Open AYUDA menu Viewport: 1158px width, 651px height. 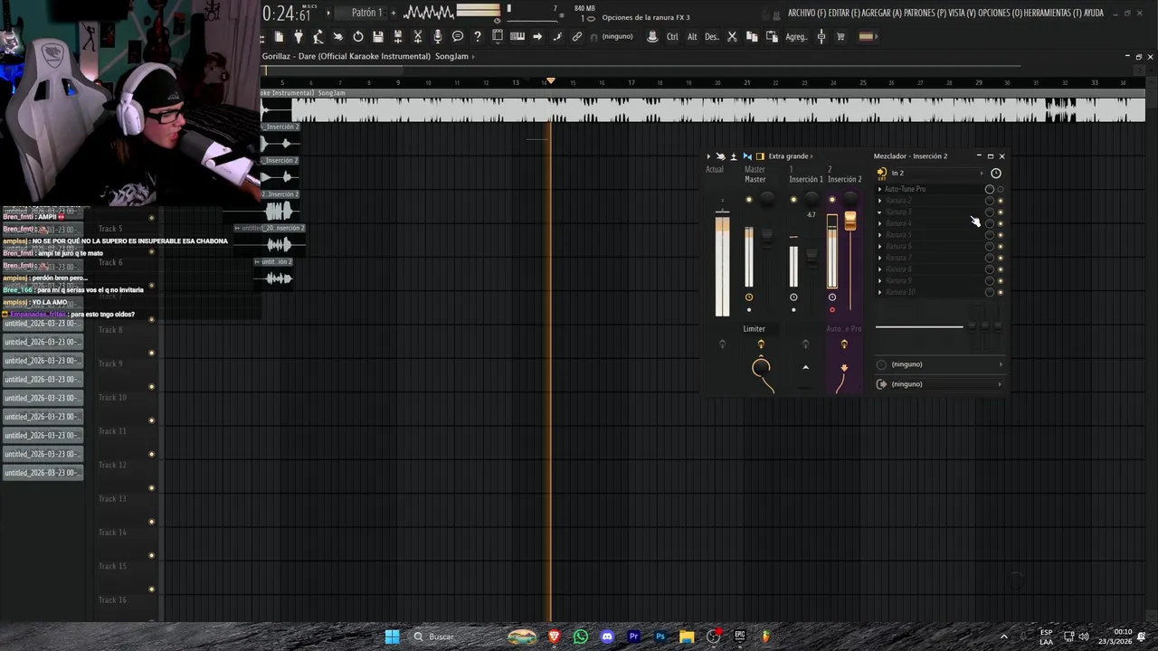pyautogui.click(x=1094, y=14)
